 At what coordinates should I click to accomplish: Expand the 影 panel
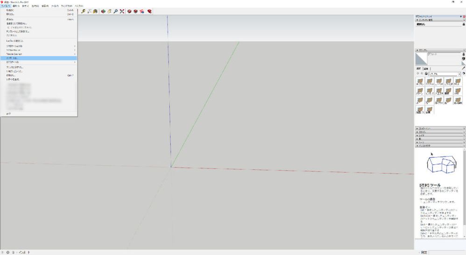(x=440, y=139)
